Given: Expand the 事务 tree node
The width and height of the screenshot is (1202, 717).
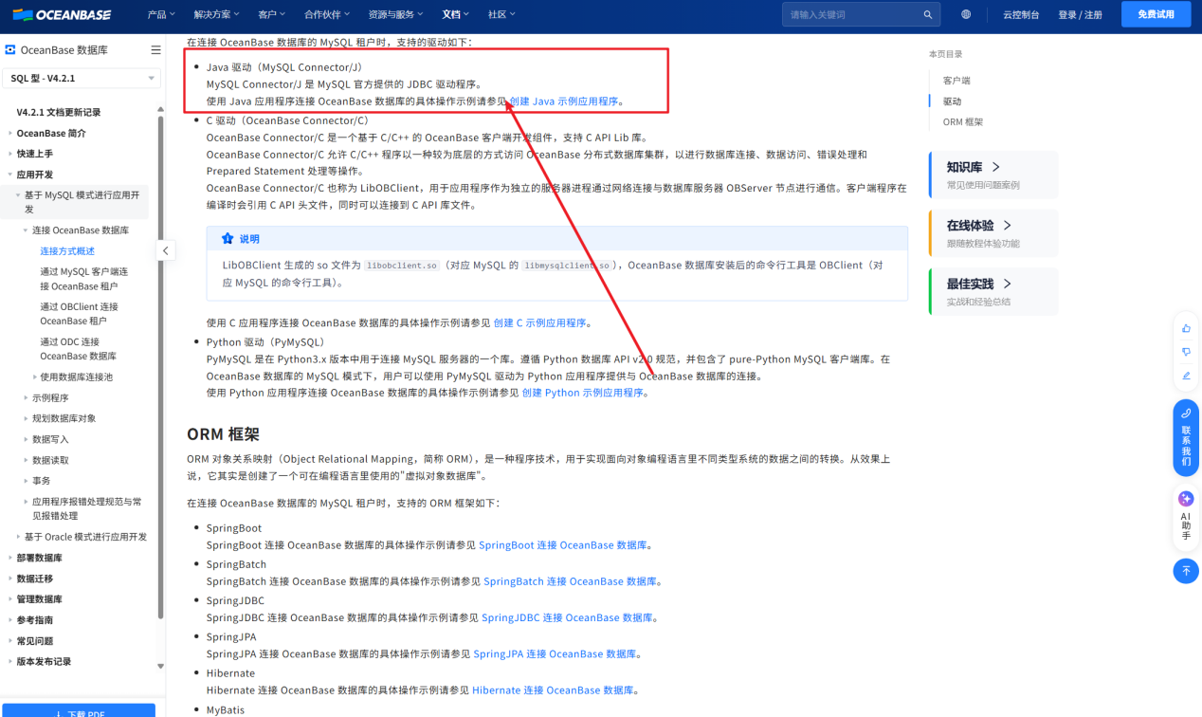Looking at the screenshot, I should (x=27, y=481).
